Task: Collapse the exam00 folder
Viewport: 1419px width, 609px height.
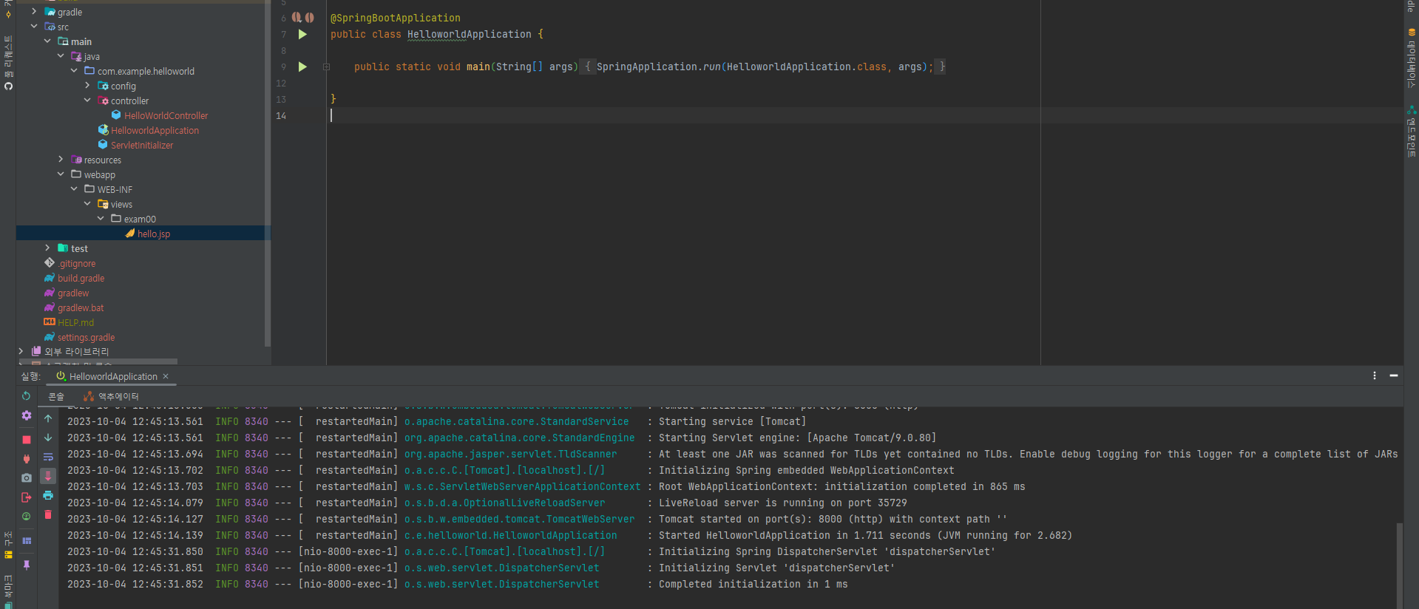Action: (x=101, y=219)
